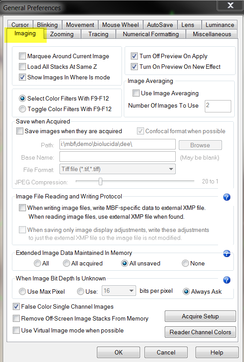Choose All acquired memory option

coord(67,263)
